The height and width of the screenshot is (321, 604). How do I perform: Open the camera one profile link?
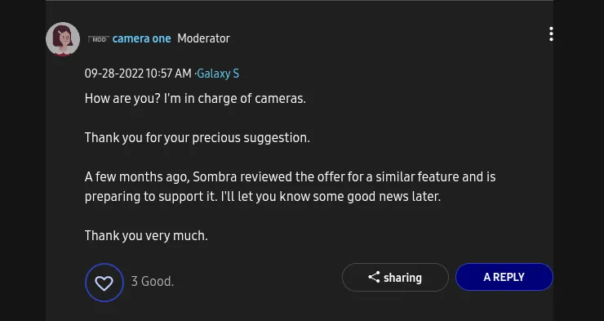click(141, 38)
